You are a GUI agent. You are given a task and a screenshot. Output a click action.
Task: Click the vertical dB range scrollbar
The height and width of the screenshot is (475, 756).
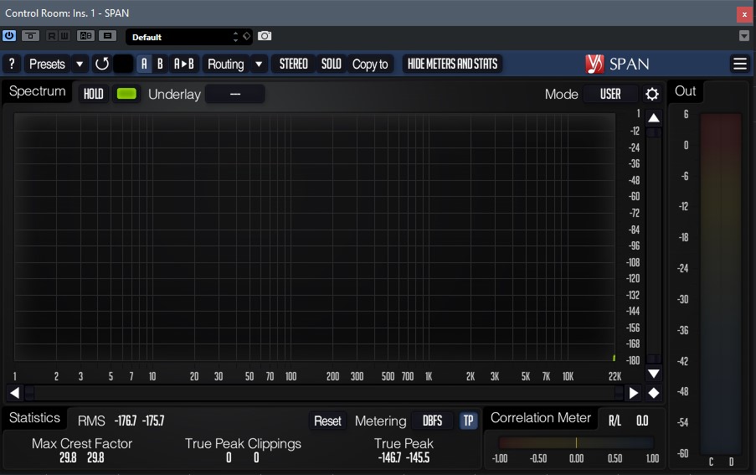click(654, 245)
